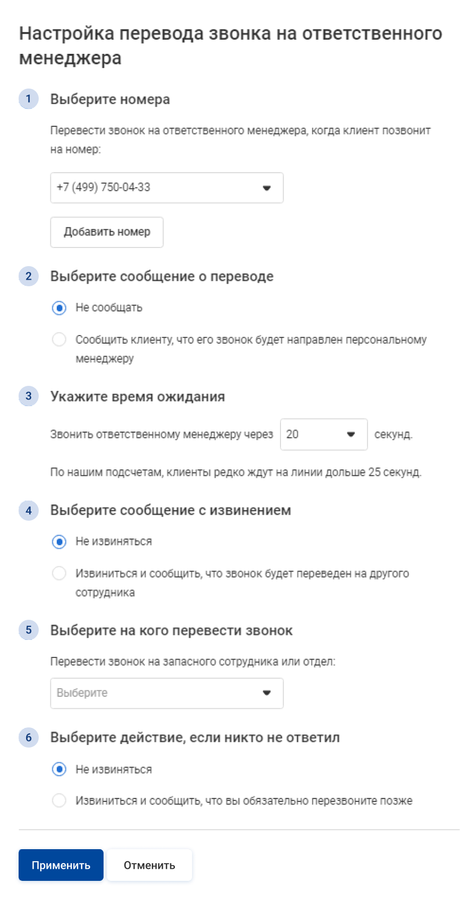
Task: Select the Сообщить клиенту about personal manager radio
Action: coord(59,340)
